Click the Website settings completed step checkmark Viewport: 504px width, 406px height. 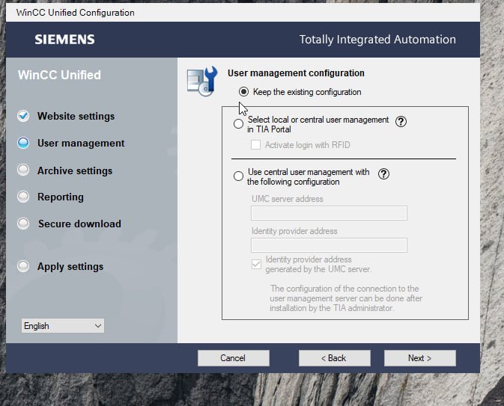click(x=23, y=116)
